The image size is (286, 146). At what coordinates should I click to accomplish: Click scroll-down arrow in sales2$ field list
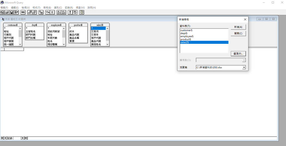tap(107, 44)
